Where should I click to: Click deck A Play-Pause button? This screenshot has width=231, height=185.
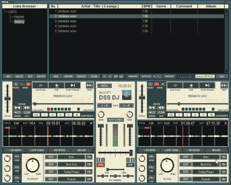pos(73,86)
